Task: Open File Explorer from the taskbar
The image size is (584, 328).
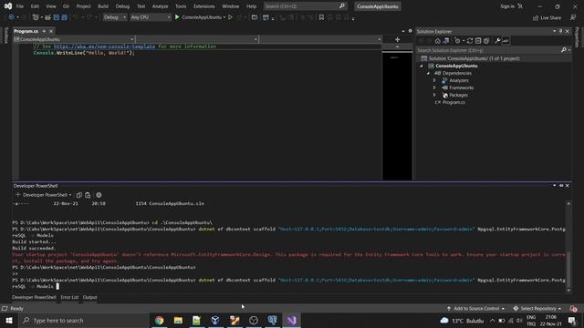Action: point(178,320)
